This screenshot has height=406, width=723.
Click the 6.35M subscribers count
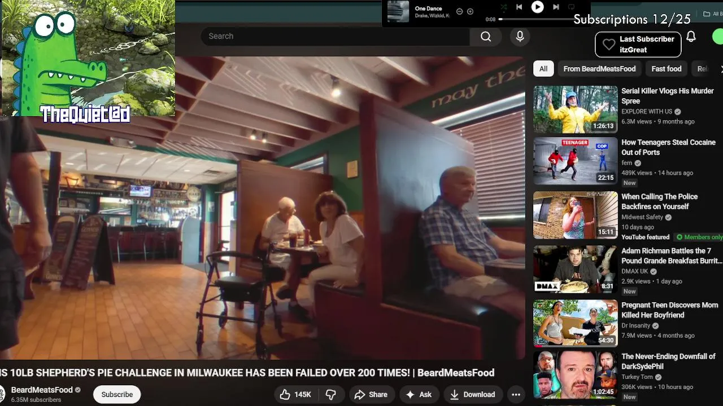(36, 400)
